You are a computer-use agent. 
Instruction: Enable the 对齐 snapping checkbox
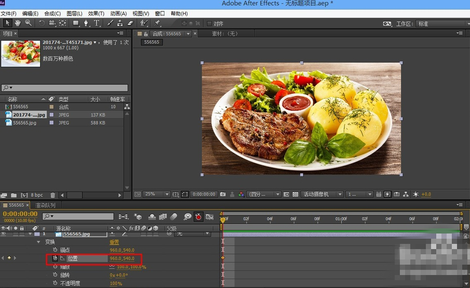pos(209,23)
